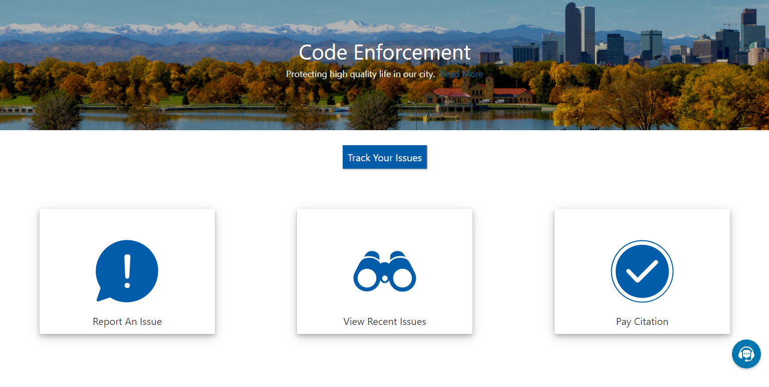The height and width of the screenshot is (387, 769).
Task: Click the binoculars to browse recent issues
Action: pyautogui.click(x=384, y=271)
